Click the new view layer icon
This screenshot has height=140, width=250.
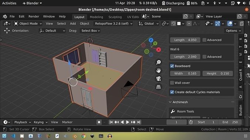(240, 16)
